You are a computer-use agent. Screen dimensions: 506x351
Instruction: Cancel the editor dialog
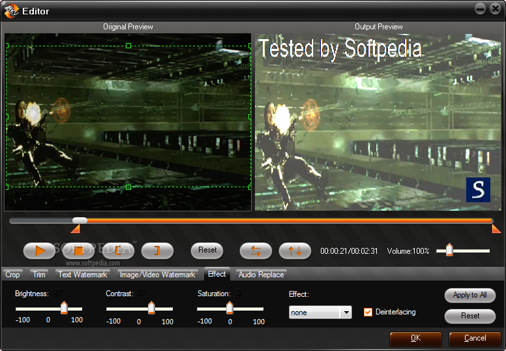click(x=475, y=338)
